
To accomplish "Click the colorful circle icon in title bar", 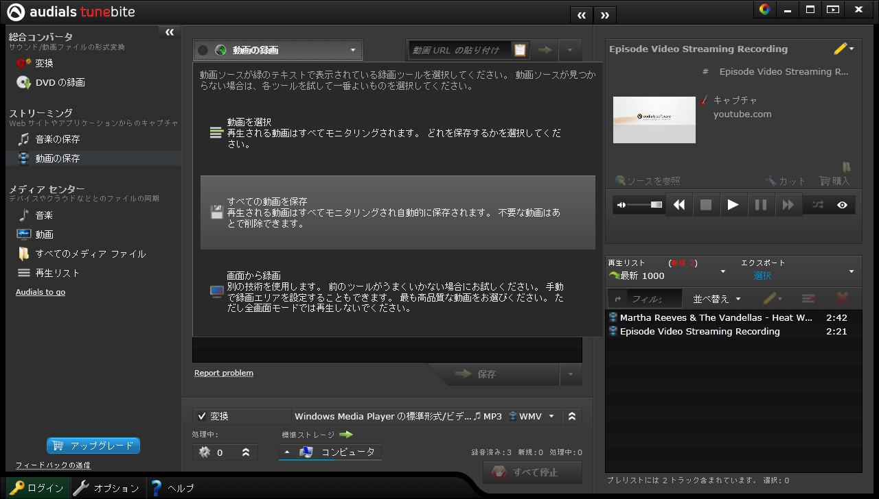I will click(x=764, y=10).
